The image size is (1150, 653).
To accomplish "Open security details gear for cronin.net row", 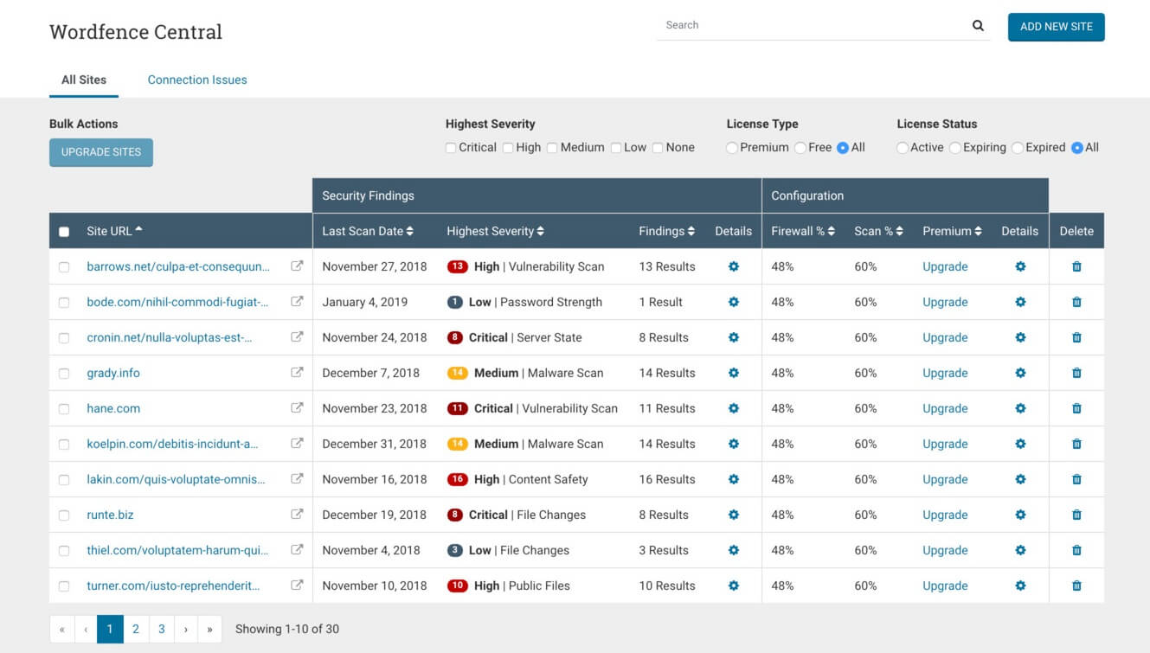I will [x=734, y=337].
